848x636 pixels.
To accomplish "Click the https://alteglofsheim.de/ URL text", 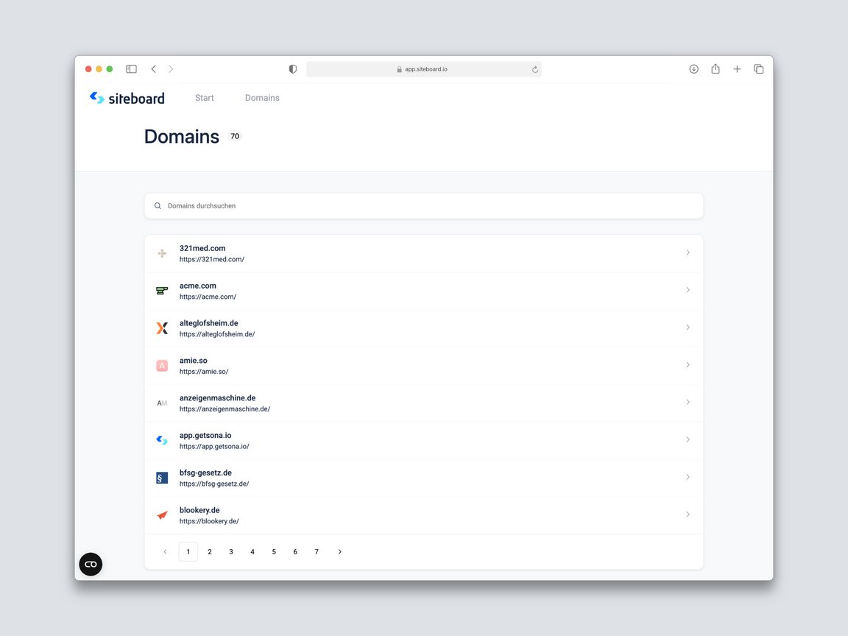I will pyautogui.click(x=217, y=334).
